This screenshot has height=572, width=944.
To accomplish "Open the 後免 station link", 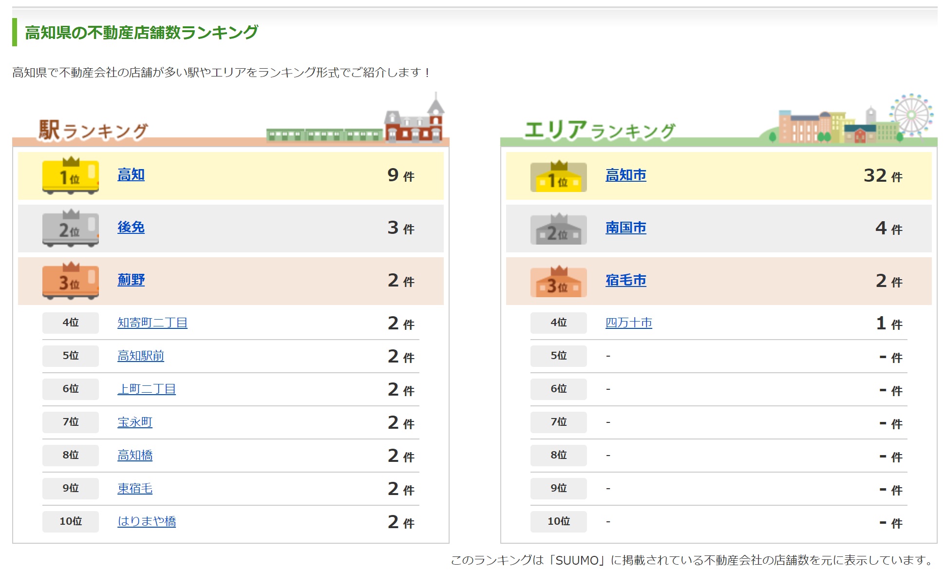I will pyautogui.click(x=131, y=227).
